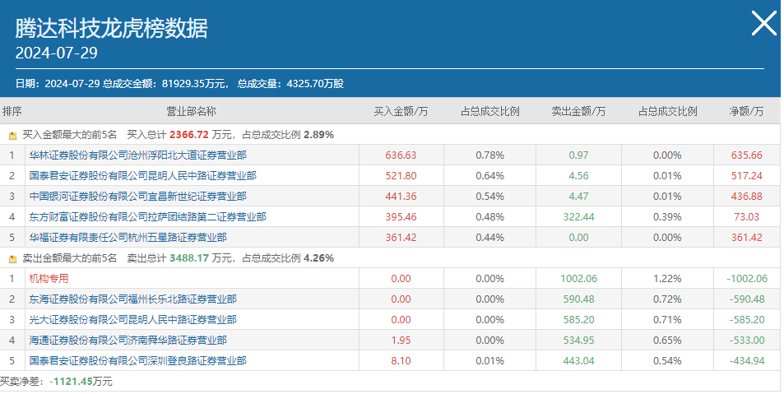Select sell amount 1002.06
Viewport: 784px width, 394px height.
(x=578, y=279)
